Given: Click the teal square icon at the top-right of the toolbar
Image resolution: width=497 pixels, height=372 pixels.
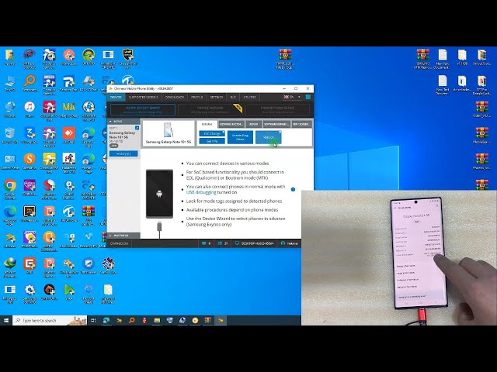Looking at the screenshot, I should click(308, 97).
